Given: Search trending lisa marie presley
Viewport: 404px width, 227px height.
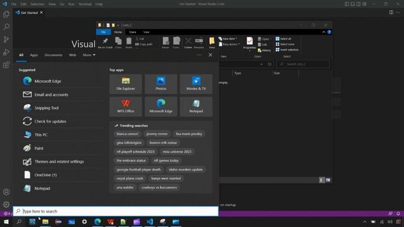Looking at the screenshot, I should tap(189, 134).
